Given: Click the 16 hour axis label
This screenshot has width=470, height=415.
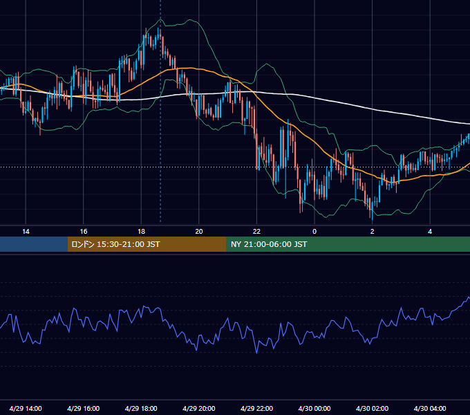Looking at the screenshot, I should tap(84, 232).
